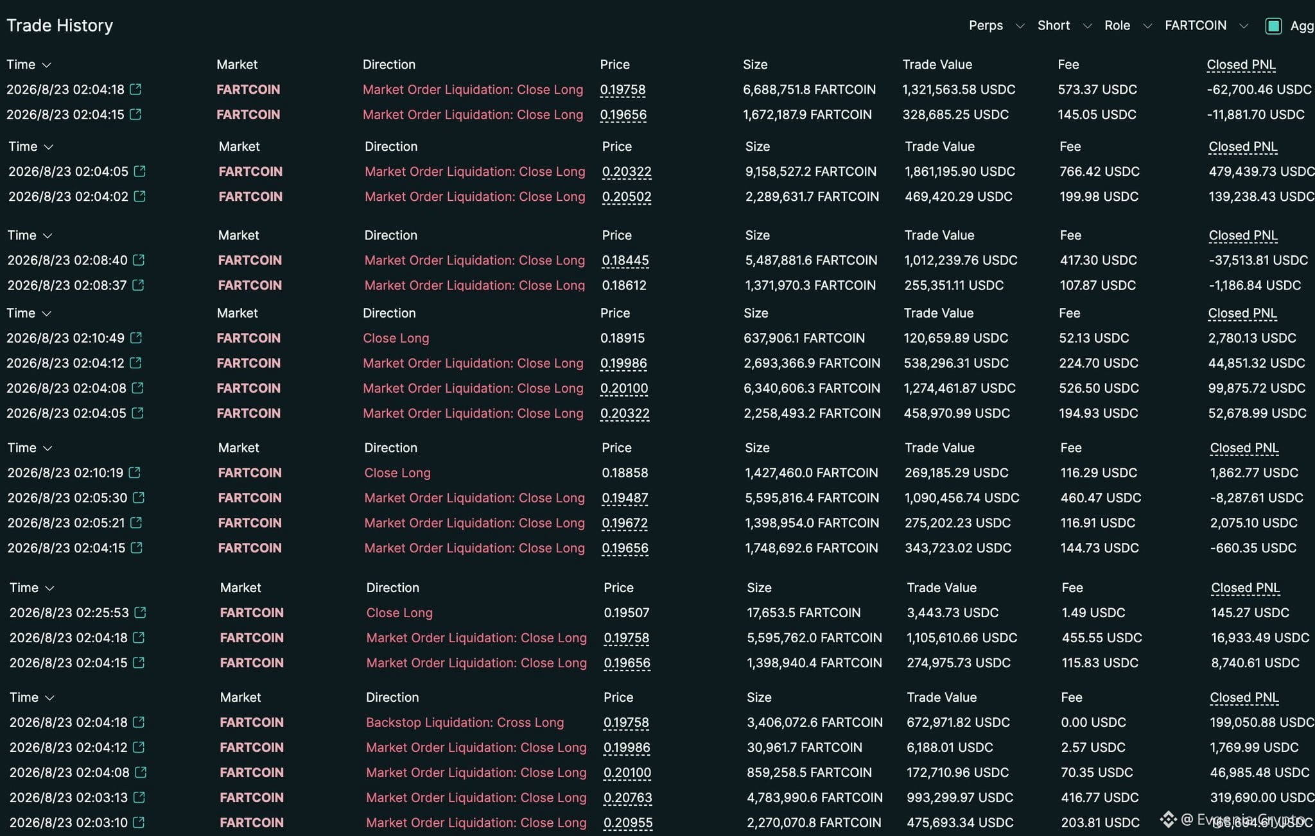This screenshot has height=836, width=1315.
Task: Expand the Role filter dropdown
Action: point(1128,26)
